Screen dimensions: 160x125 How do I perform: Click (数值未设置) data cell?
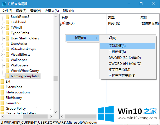coord(149,23)
